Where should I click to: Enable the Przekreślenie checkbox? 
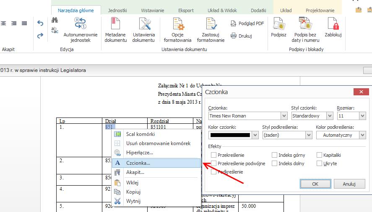coord(213,155)
